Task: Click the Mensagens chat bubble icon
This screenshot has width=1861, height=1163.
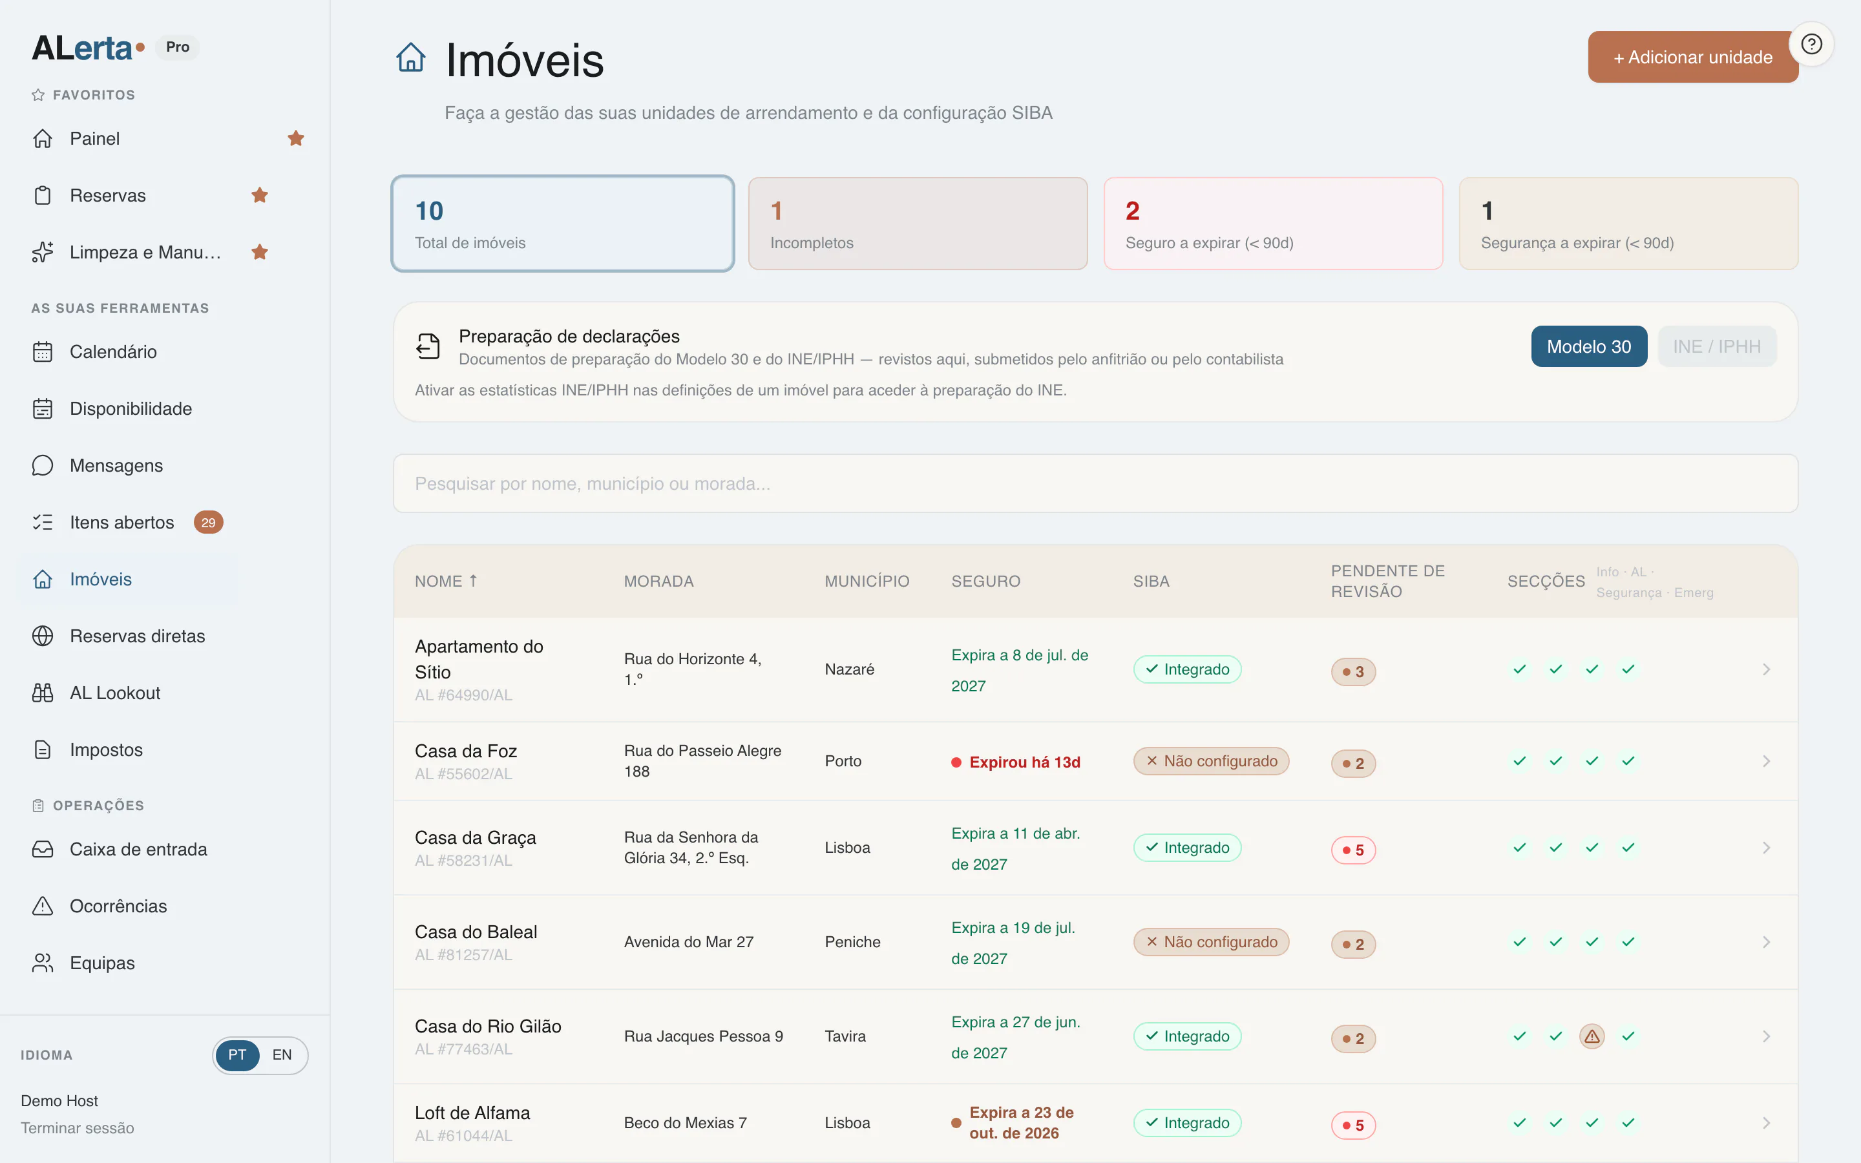Action: pos(43,465)
